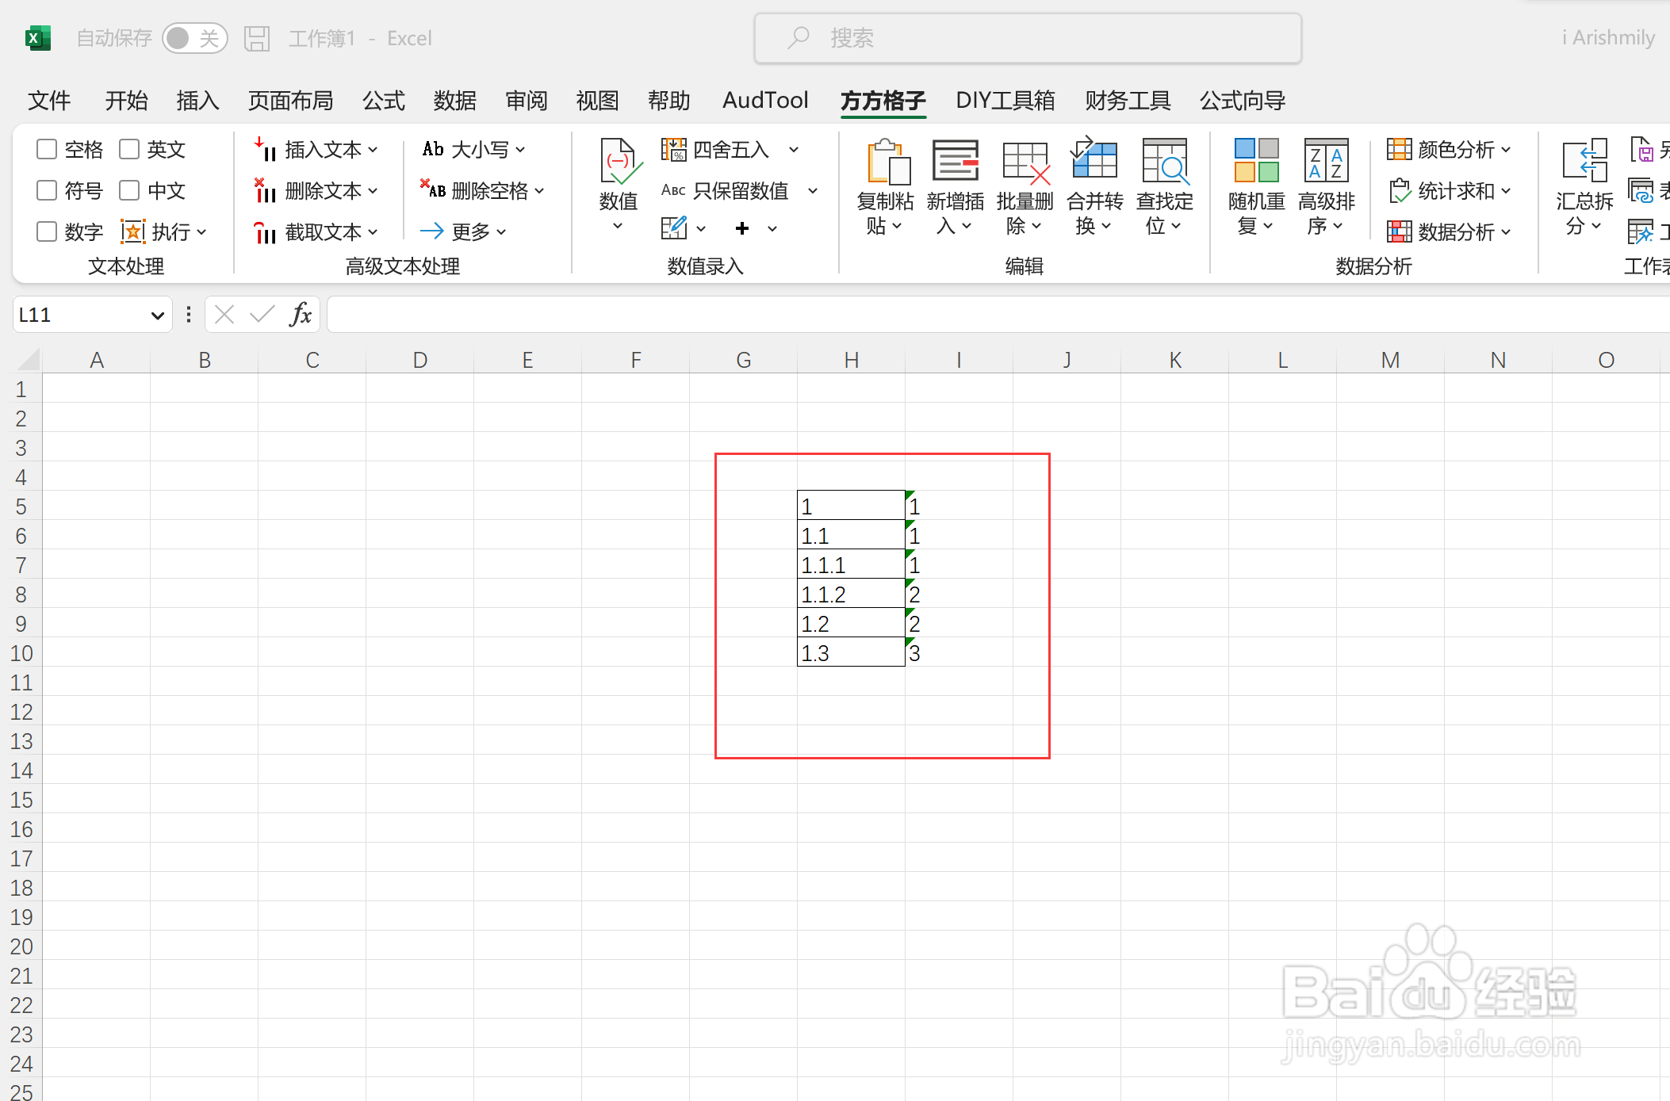Click the 执行 star icon

click(x=132, y=231)
